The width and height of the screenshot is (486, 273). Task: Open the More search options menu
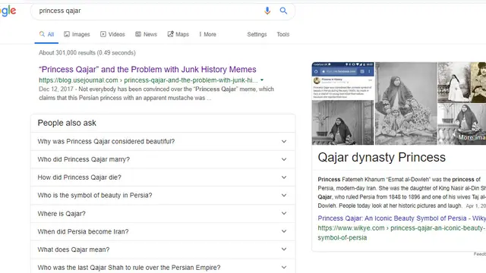(x=207, y=34)
